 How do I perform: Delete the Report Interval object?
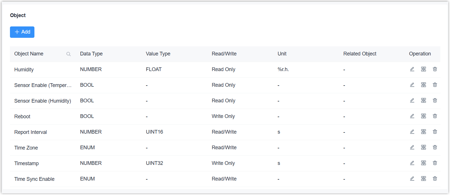coord(435,132)
